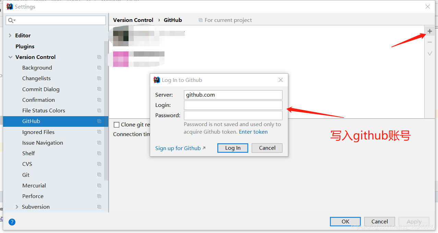Open the Confirmation settings page
Image resolution: width=438 pixels, height=233 pixels.
[38, 100]
